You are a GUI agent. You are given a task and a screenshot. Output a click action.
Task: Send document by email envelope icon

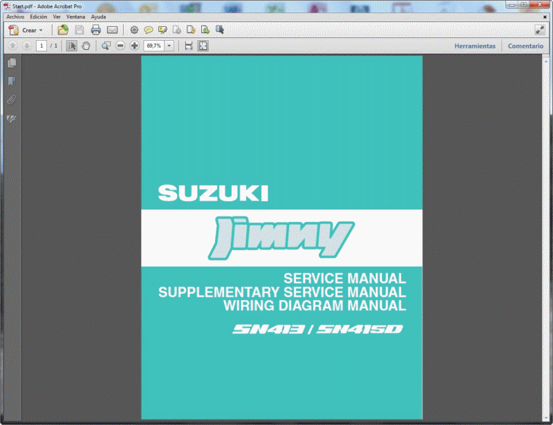click(112, 30)
